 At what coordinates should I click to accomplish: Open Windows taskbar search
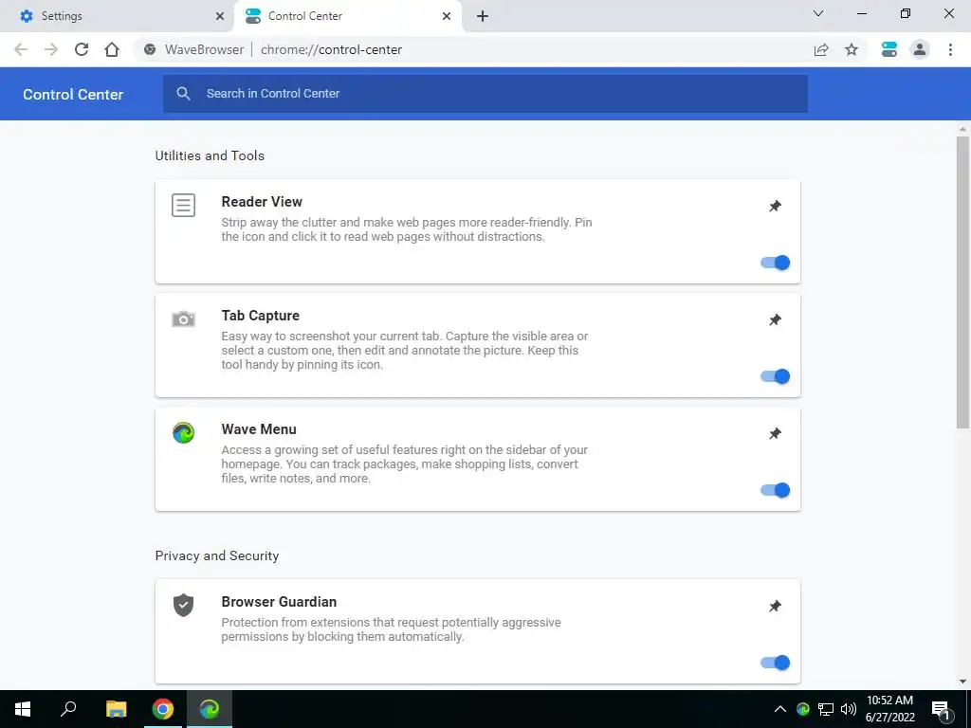[x=68, y=709]
